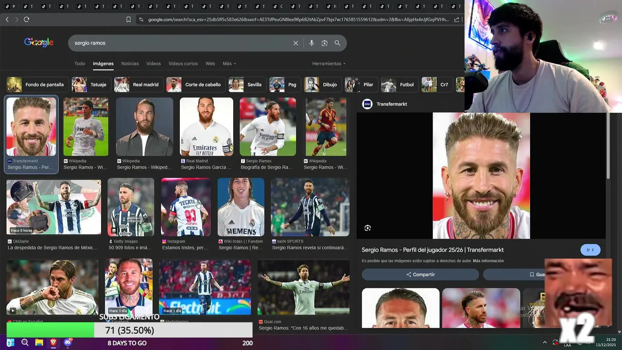622x350 pixels.
Task: Open Goal.com image result
Action: pos(303,287)
